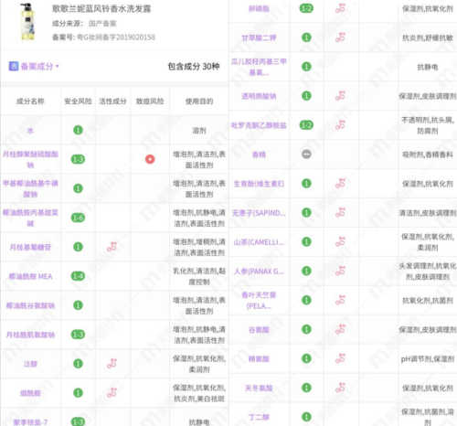The width and height of the screenshot is (457, 426).
Task: Open ingredient 丁二醇
Action: click(259, 417)
